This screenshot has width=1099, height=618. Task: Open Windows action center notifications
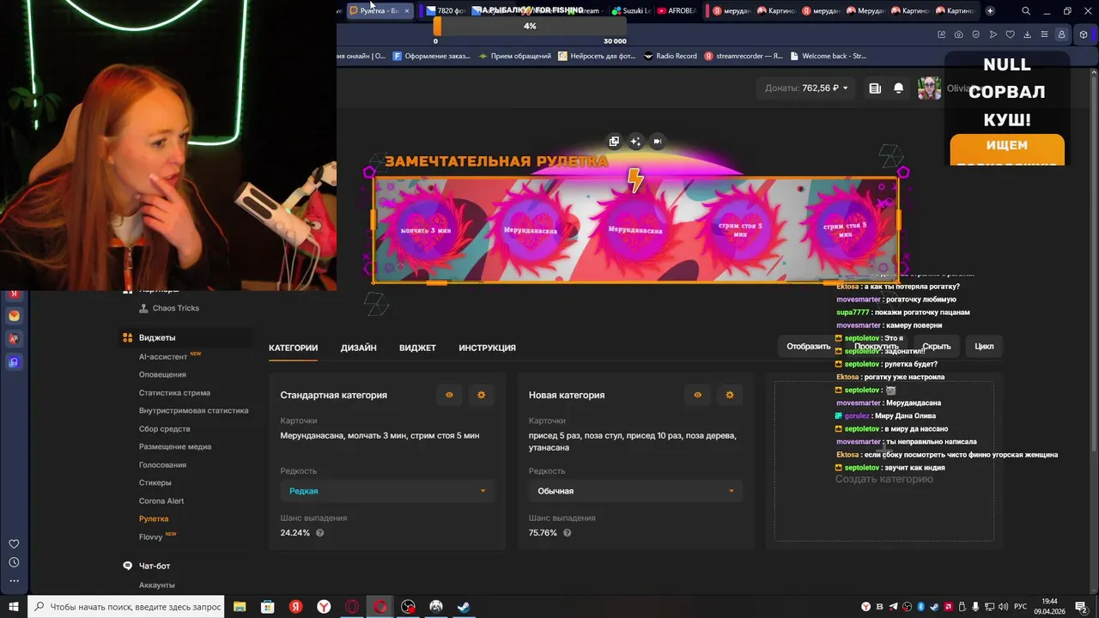coord(1081,607)
